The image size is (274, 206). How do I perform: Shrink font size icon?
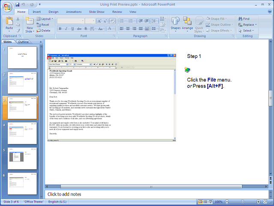click(105, 21)
